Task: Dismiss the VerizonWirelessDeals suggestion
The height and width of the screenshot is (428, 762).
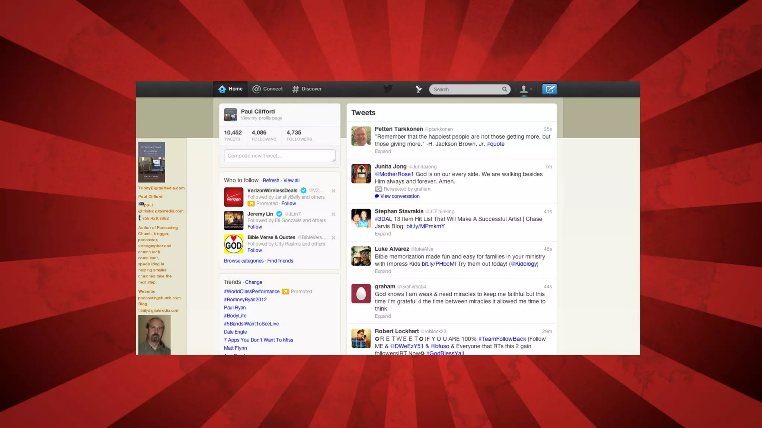Action: click(333, 191)
